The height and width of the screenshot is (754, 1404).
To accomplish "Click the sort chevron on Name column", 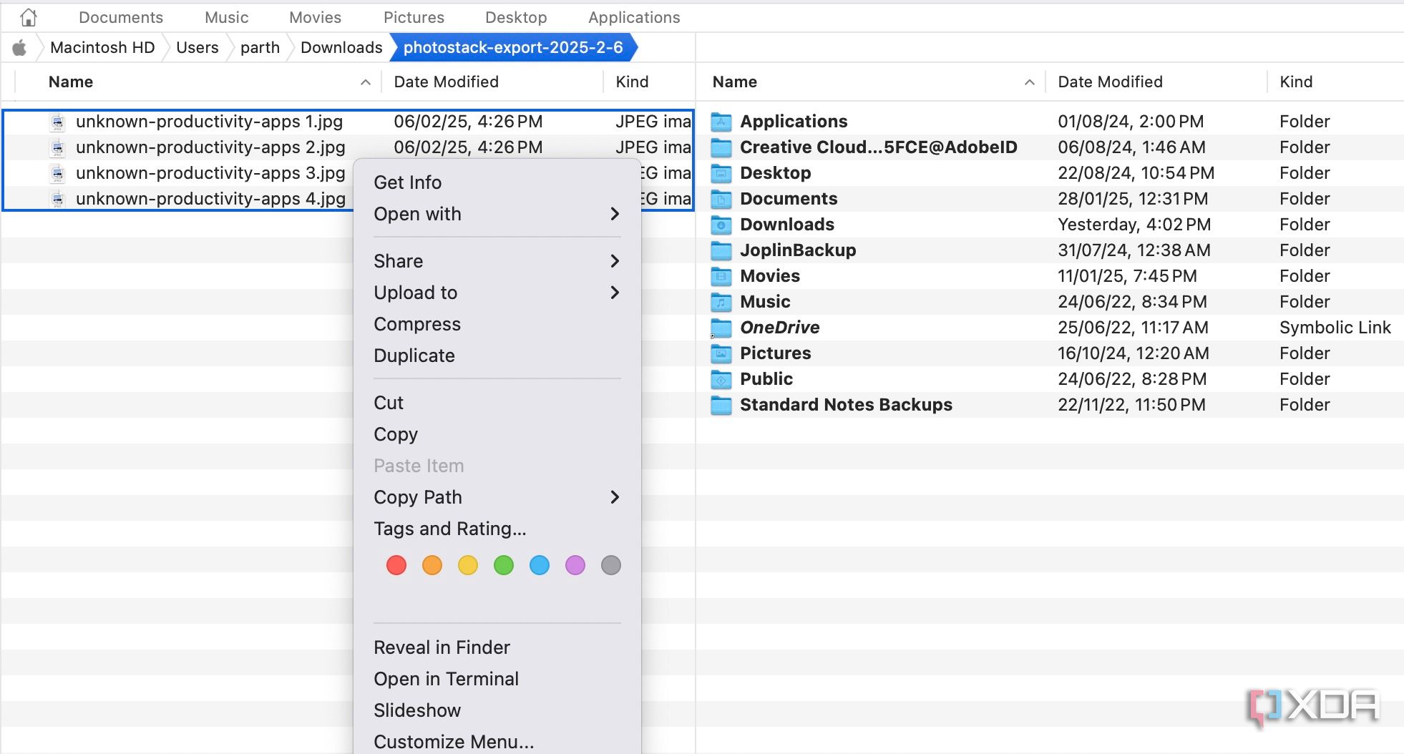I will 366,82.
